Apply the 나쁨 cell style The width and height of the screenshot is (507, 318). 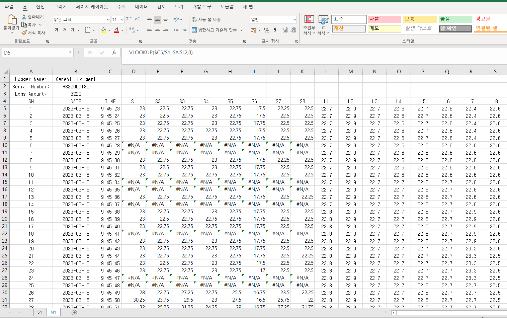click(x=384, y=19)
